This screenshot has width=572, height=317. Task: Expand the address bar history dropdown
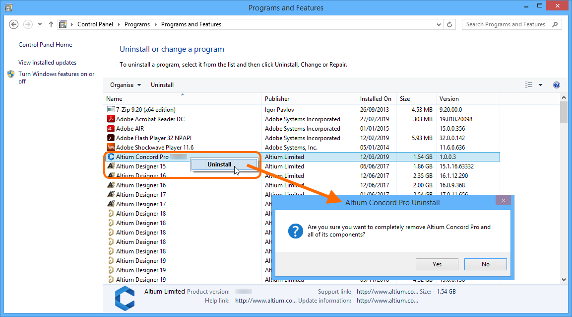(x=438, y=24)
